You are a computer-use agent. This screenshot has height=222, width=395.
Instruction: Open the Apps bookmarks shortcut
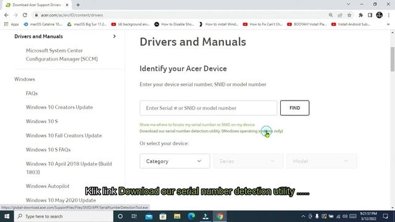12,24
